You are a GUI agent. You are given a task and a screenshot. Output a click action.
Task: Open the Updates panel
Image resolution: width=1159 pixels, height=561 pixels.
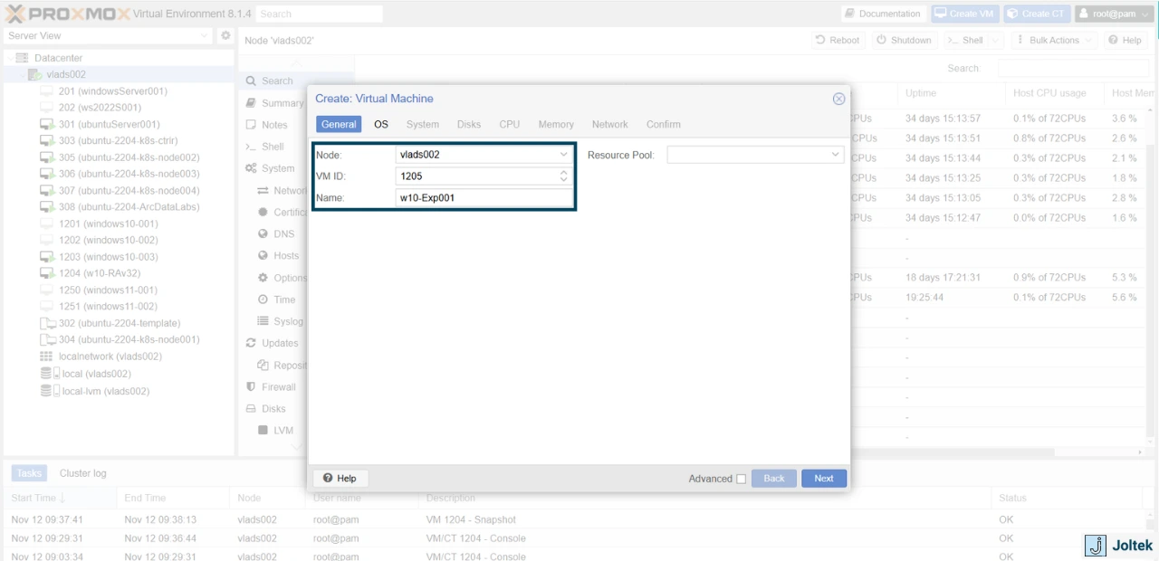[x=273, y=343]
